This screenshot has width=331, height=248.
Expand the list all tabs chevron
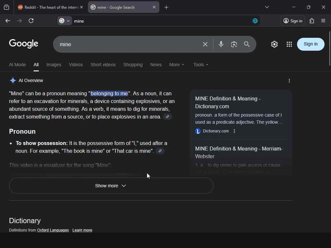(x=267, y=7)
